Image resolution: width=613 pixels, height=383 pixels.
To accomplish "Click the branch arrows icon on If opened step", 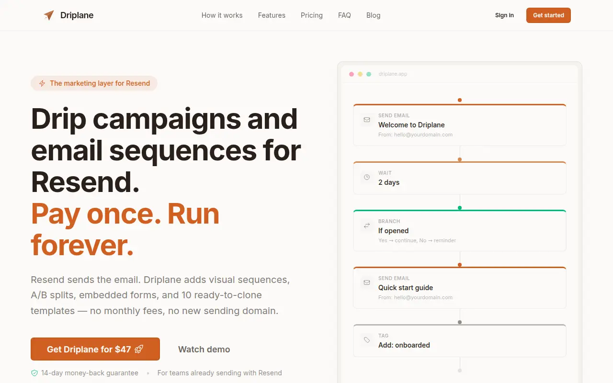I will tap(367, 225).
